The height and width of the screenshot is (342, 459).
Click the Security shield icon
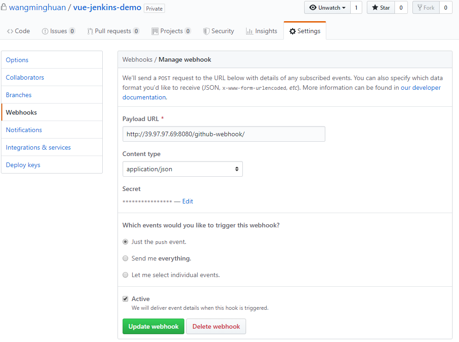206,31
